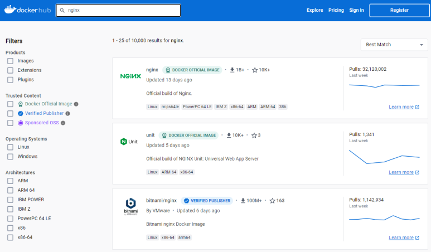
Task: Enable the Verified Publisher checkbox
Action: [x=10, y=114]
